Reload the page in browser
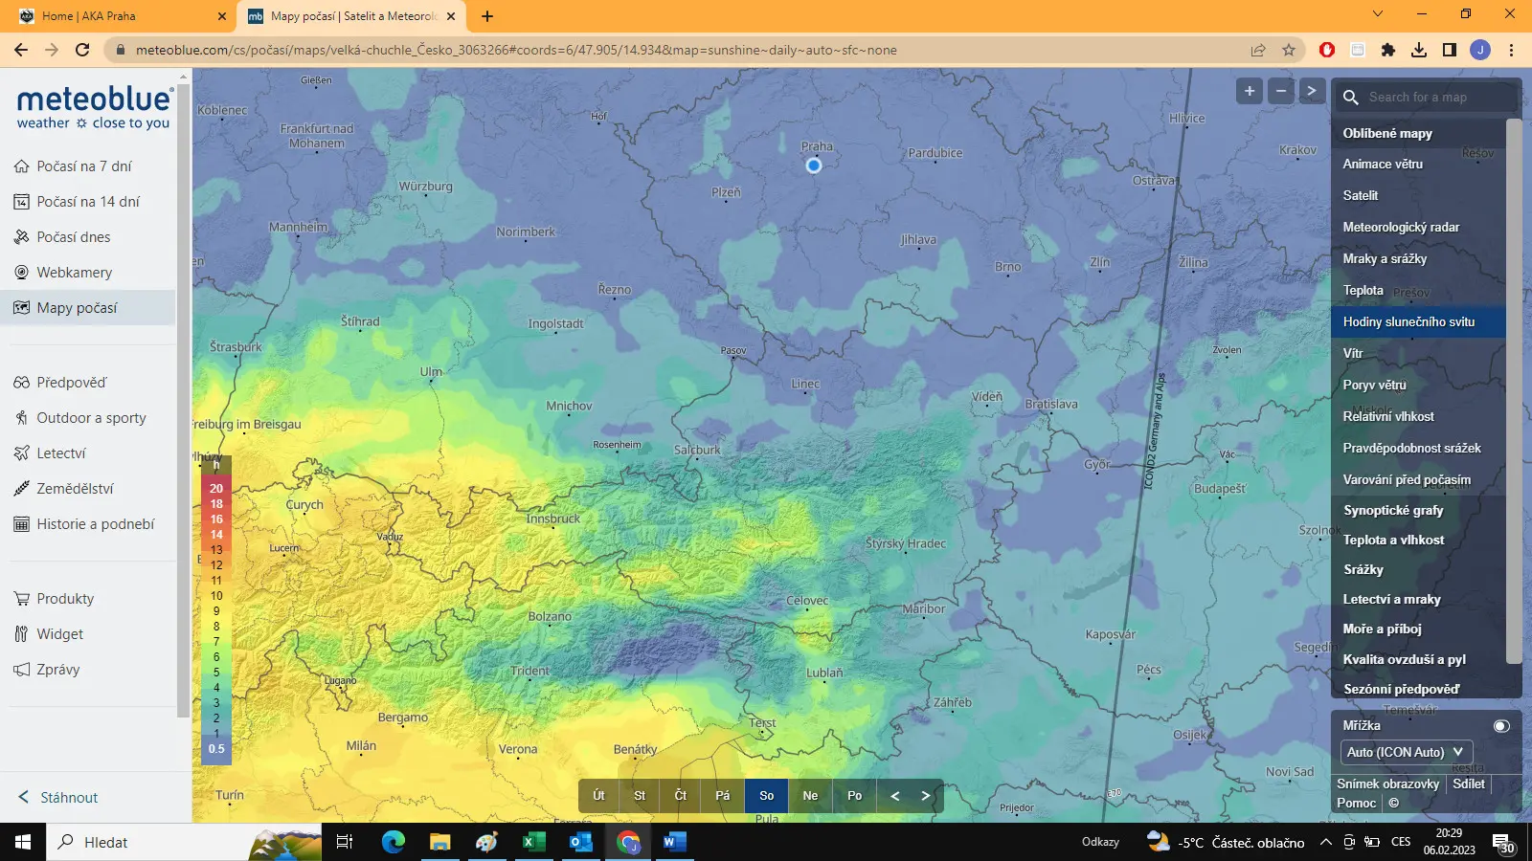The image size is (1532, 861). click(82, 50)
